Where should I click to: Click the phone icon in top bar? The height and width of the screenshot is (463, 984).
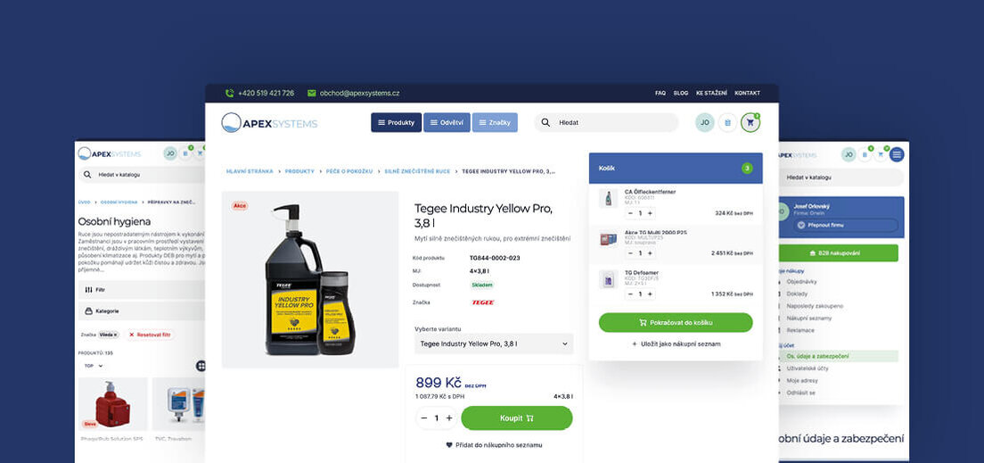(229, 93)
